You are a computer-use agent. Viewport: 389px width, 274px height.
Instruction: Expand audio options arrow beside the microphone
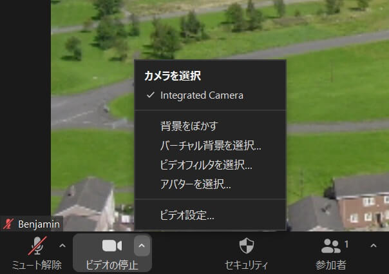[x=62, y=246]
